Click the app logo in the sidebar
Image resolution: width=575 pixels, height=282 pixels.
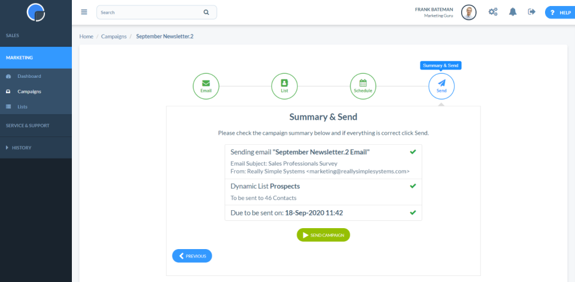pyautogui.click(x=35, y=12)
